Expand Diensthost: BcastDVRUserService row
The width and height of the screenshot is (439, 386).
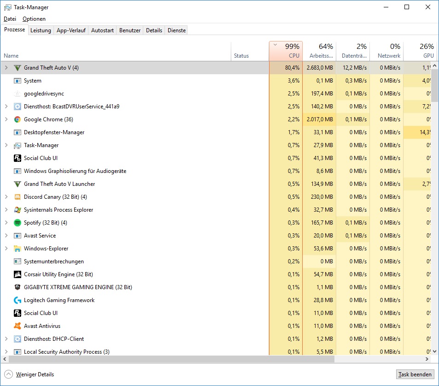pos(6,106)
